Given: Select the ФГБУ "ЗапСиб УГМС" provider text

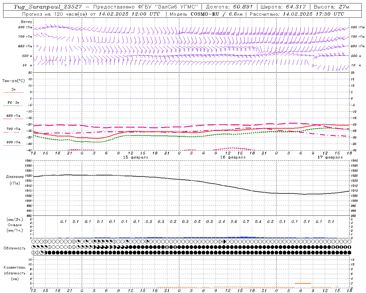Looking at the screenshot, I should click(168, 7).
